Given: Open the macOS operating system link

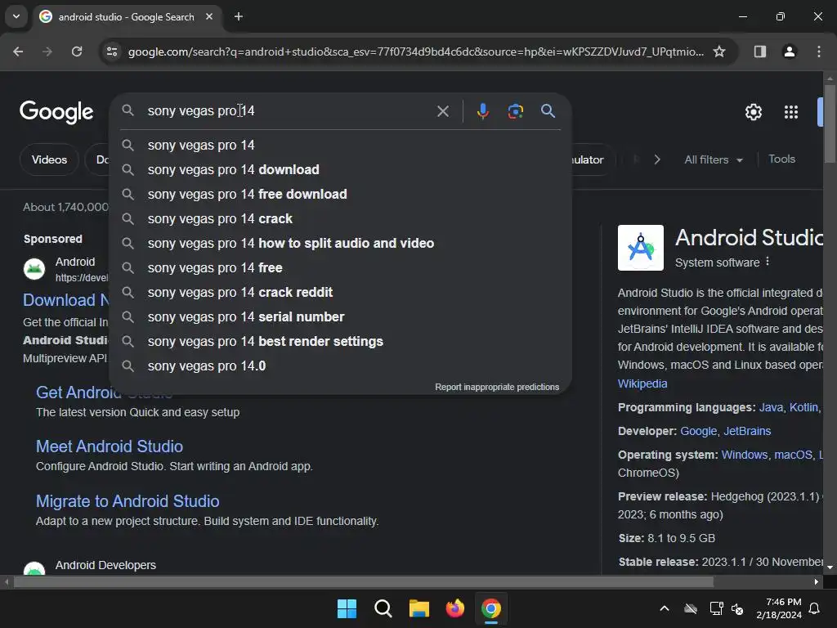Looking at the screenshot, I should (x=793, y=455).
